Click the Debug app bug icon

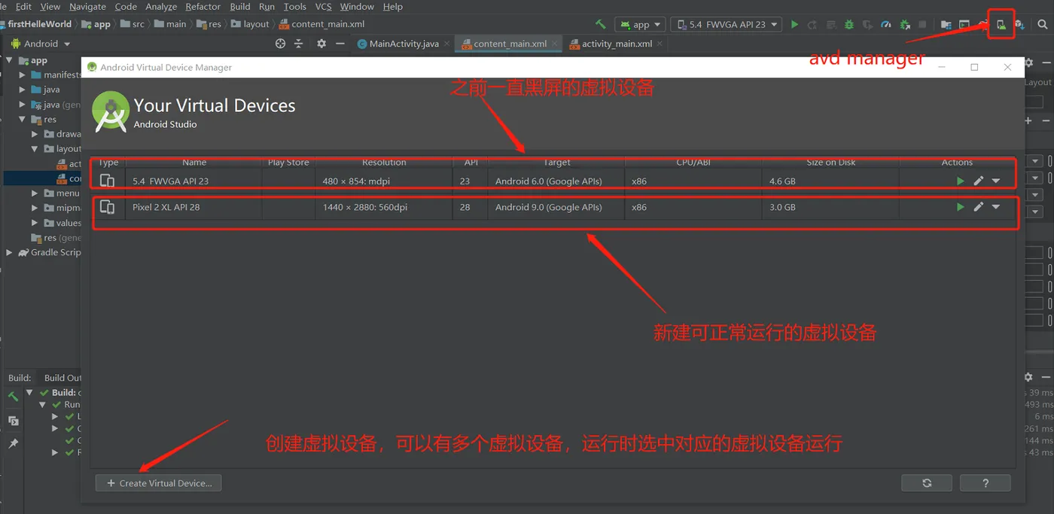tap(849, 24)
